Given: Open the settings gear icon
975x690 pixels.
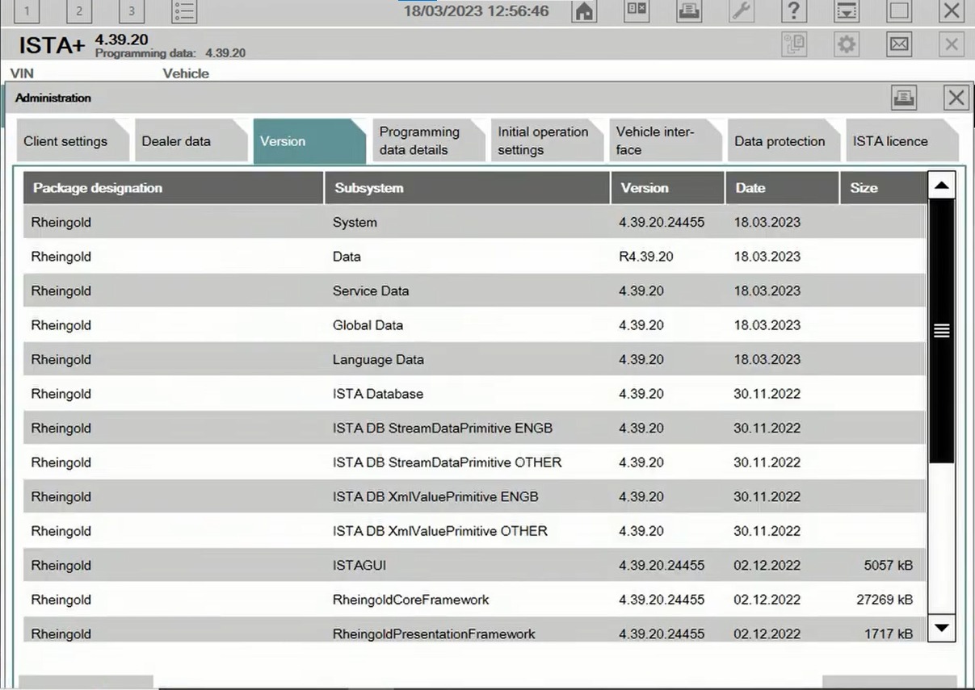Looking at the screenshot, I should pos(846,44).
